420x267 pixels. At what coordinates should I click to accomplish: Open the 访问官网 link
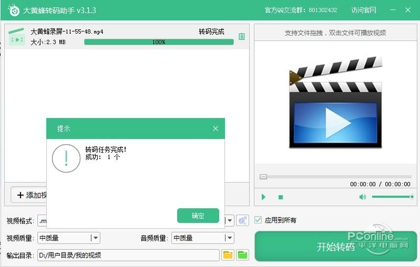(364, 10)
